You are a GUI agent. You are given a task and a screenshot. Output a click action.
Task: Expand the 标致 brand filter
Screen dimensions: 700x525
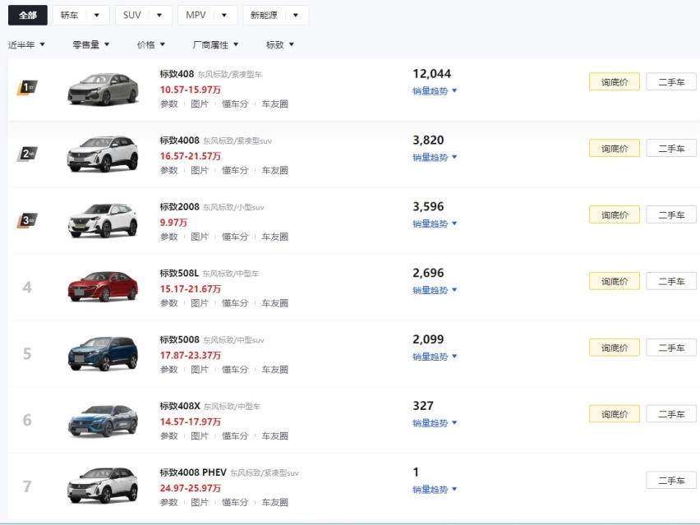(280, 44)
